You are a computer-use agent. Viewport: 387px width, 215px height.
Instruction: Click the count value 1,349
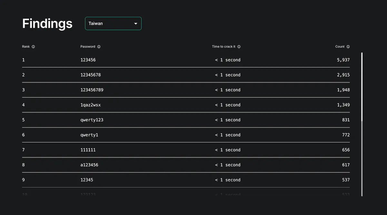[x=343, y=105]
